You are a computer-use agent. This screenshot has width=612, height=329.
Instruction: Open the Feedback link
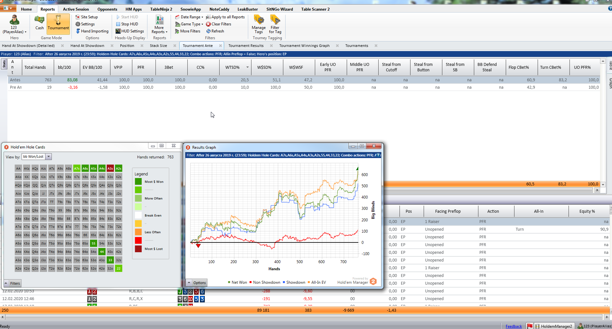513,326
